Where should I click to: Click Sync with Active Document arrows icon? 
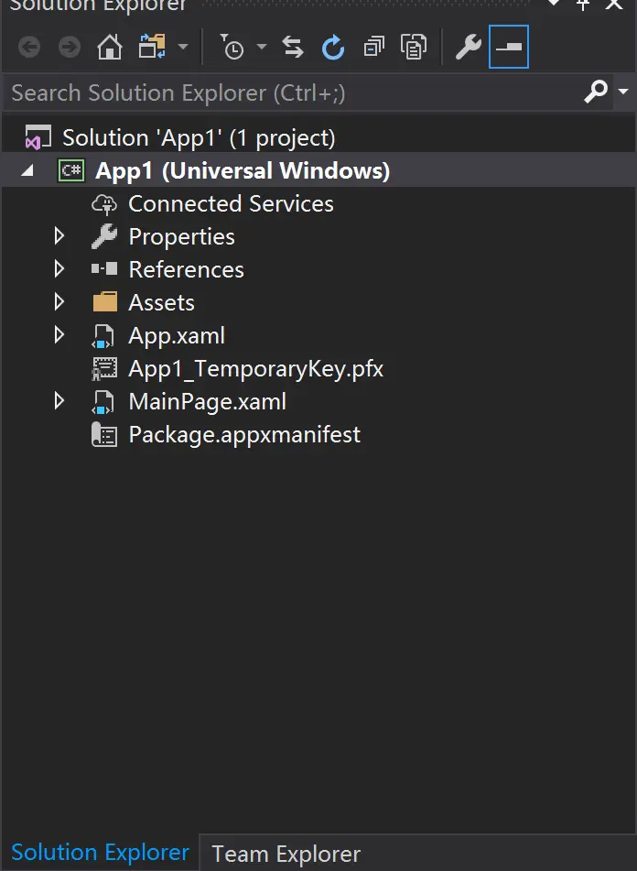[293, 47]
